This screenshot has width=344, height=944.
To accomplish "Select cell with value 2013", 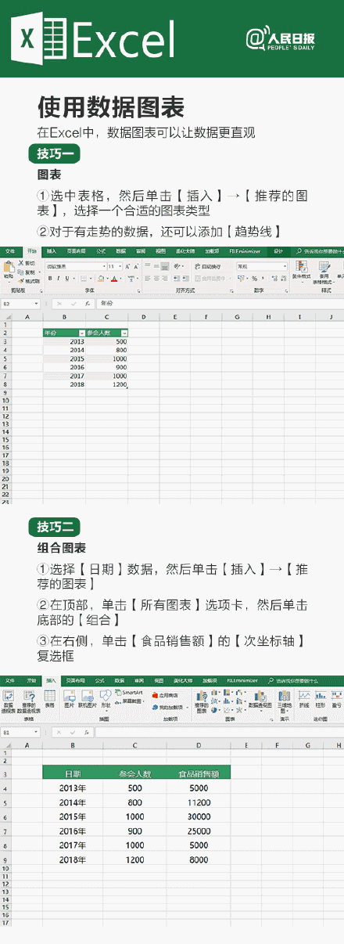I will click(x=65, y=341).
